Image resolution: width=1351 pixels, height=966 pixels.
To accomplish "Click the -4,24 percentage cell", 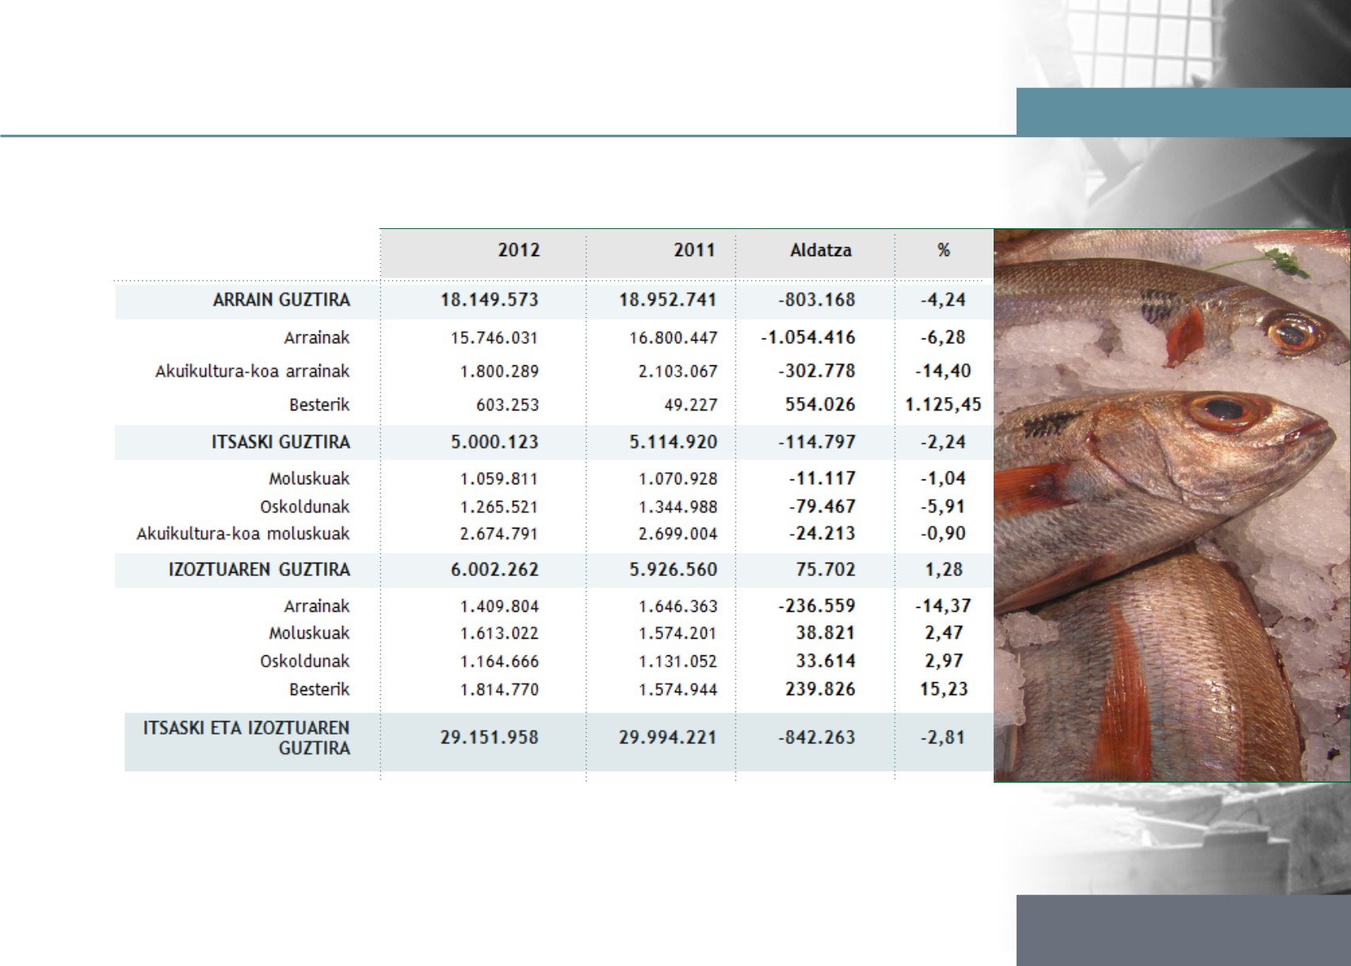I will click(x=943, y=300).
